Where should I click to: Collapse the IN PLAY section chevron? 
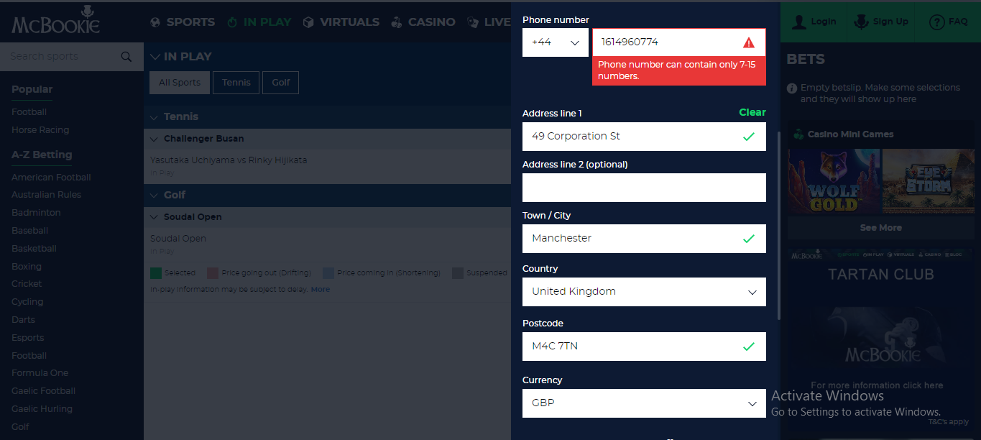tap(155, 57)
